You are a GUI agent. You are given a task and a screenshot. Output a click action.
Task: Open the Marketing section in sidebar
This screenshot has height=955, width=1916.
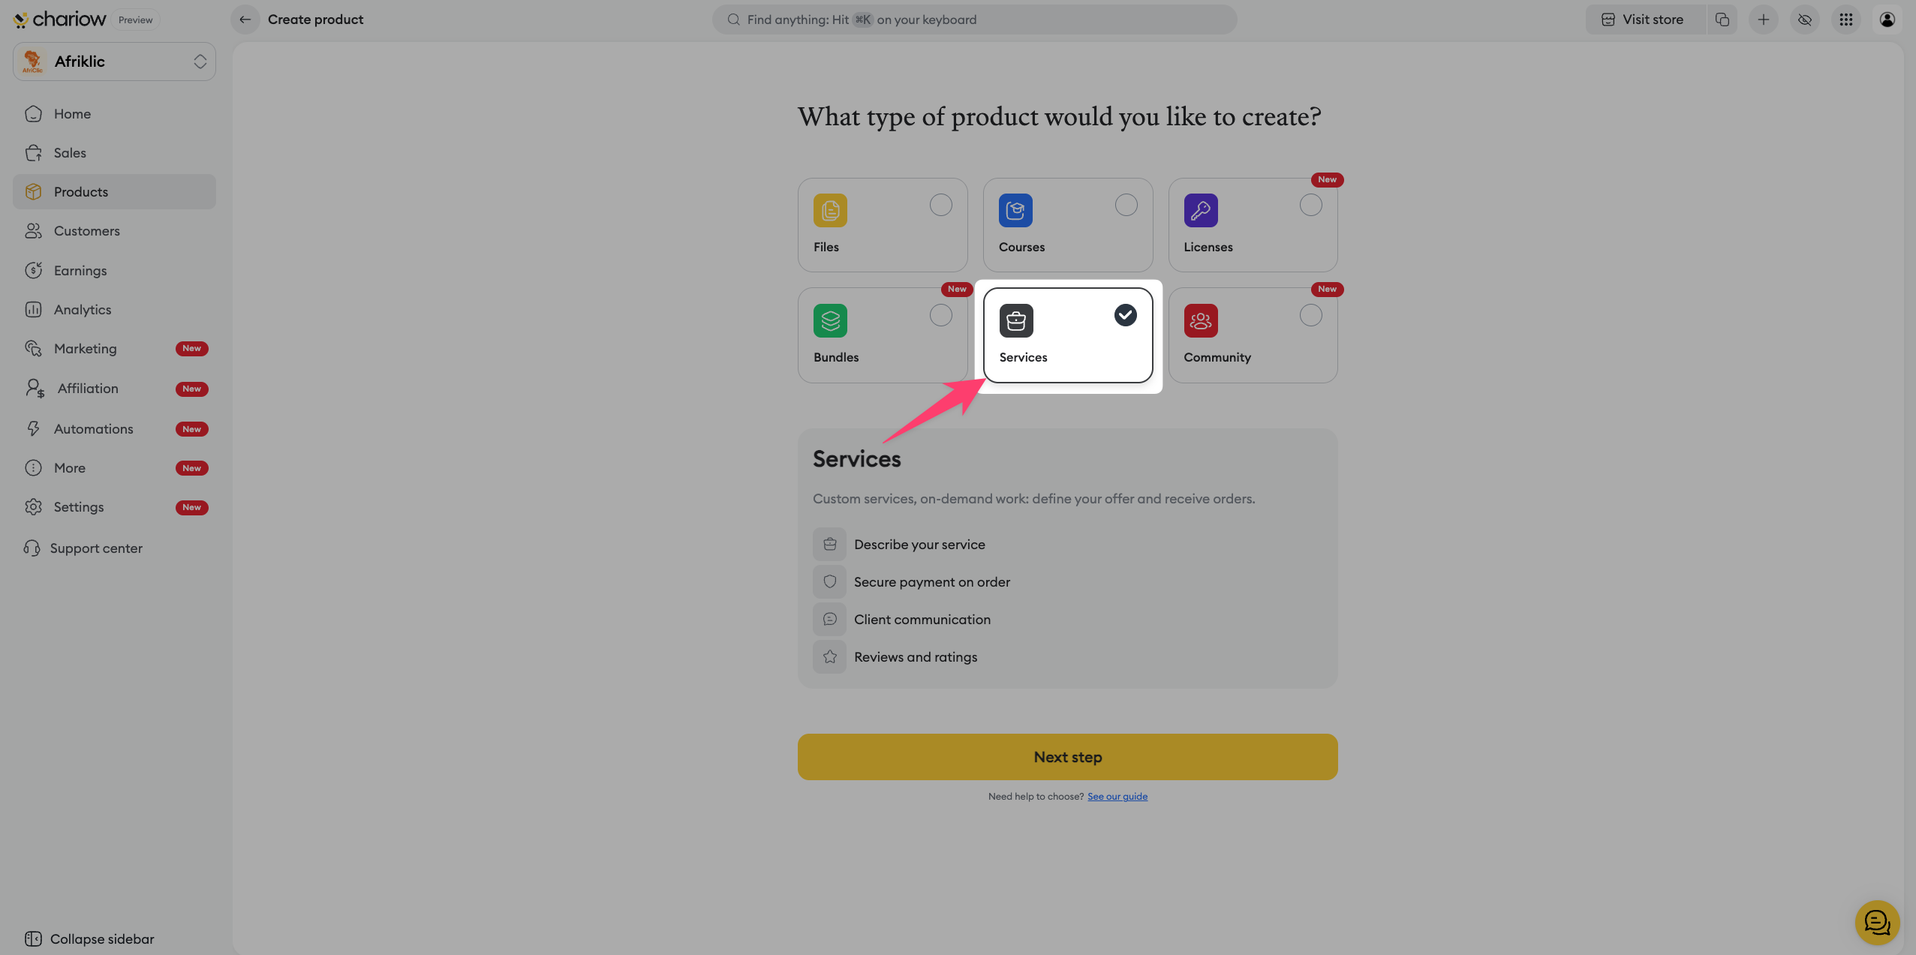tap(85, 349)
